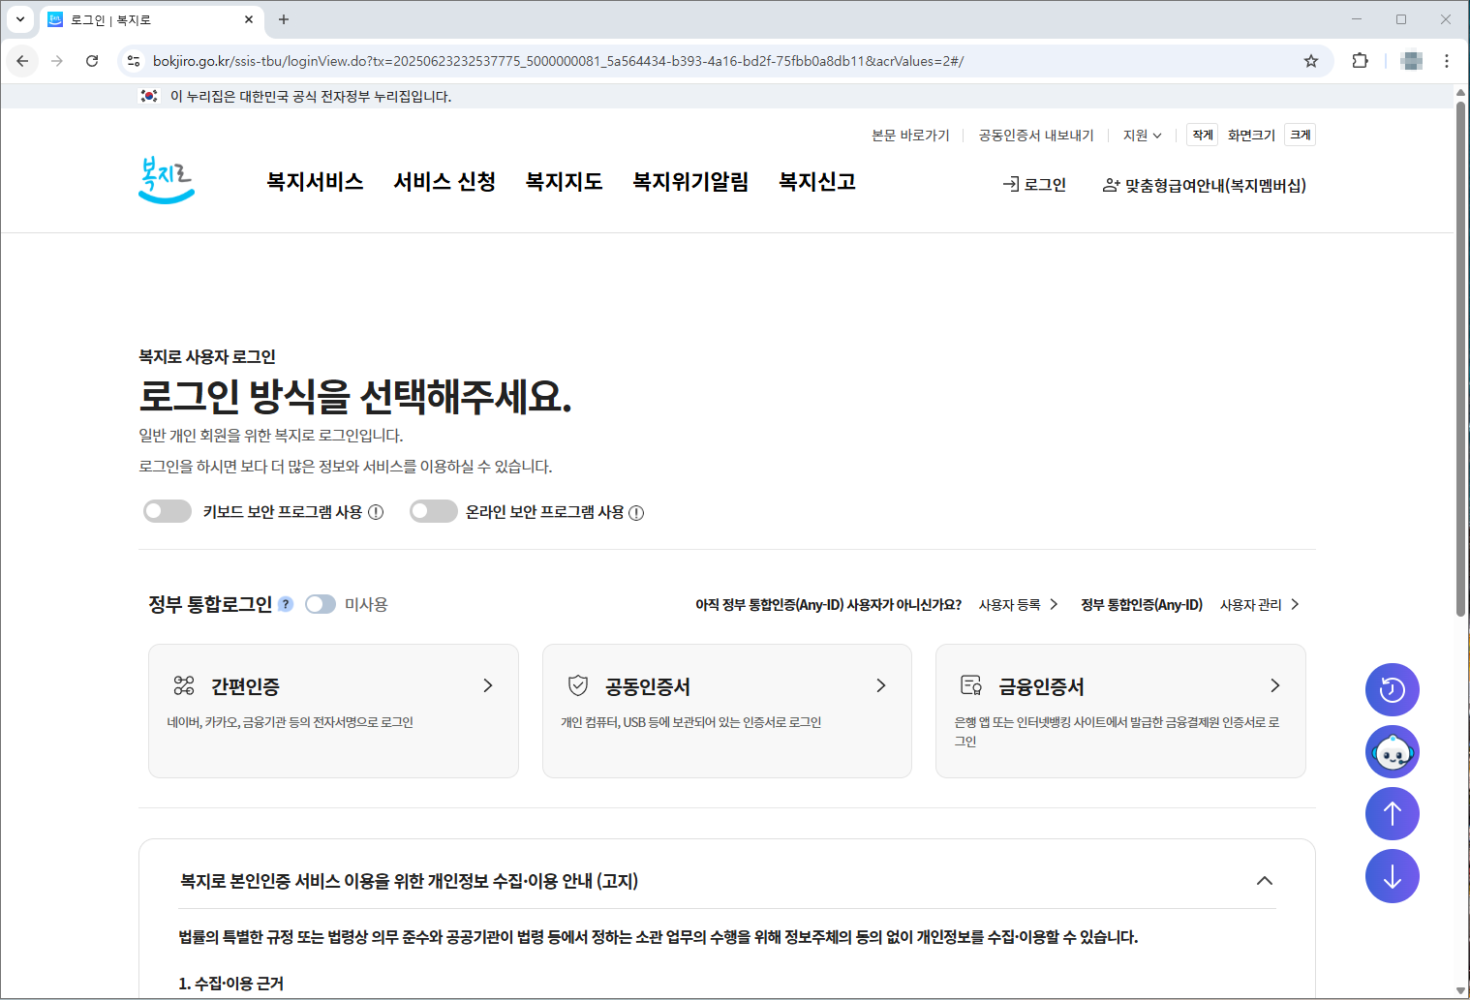Click the page vertical scrollbar thumb
Screen dimensions: 1470x1000
[x=1460, y=358]
